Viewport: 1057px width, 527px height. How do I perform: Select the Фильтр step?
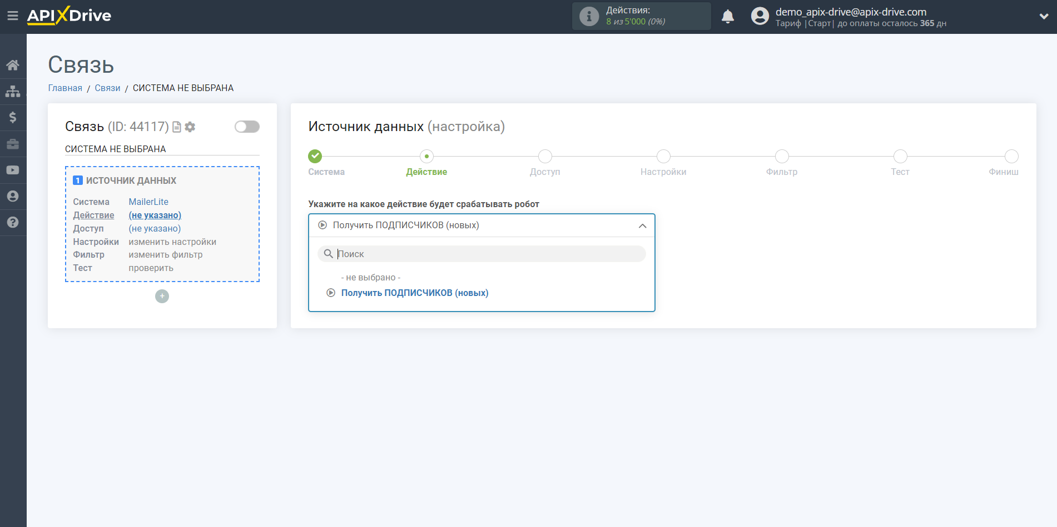click(782, 156)
